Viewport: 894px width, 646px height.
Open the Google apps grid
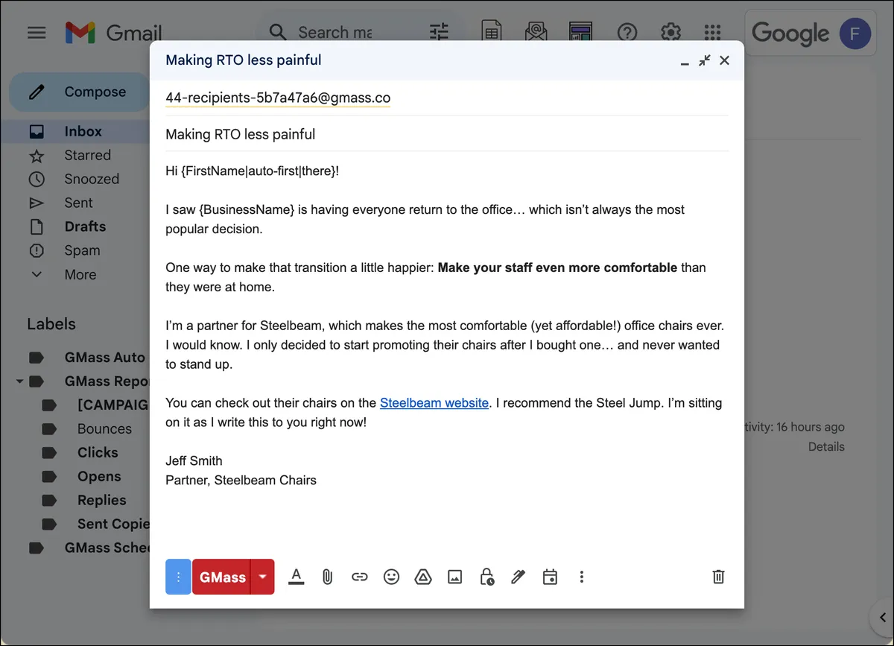click(x=713, y=32)
